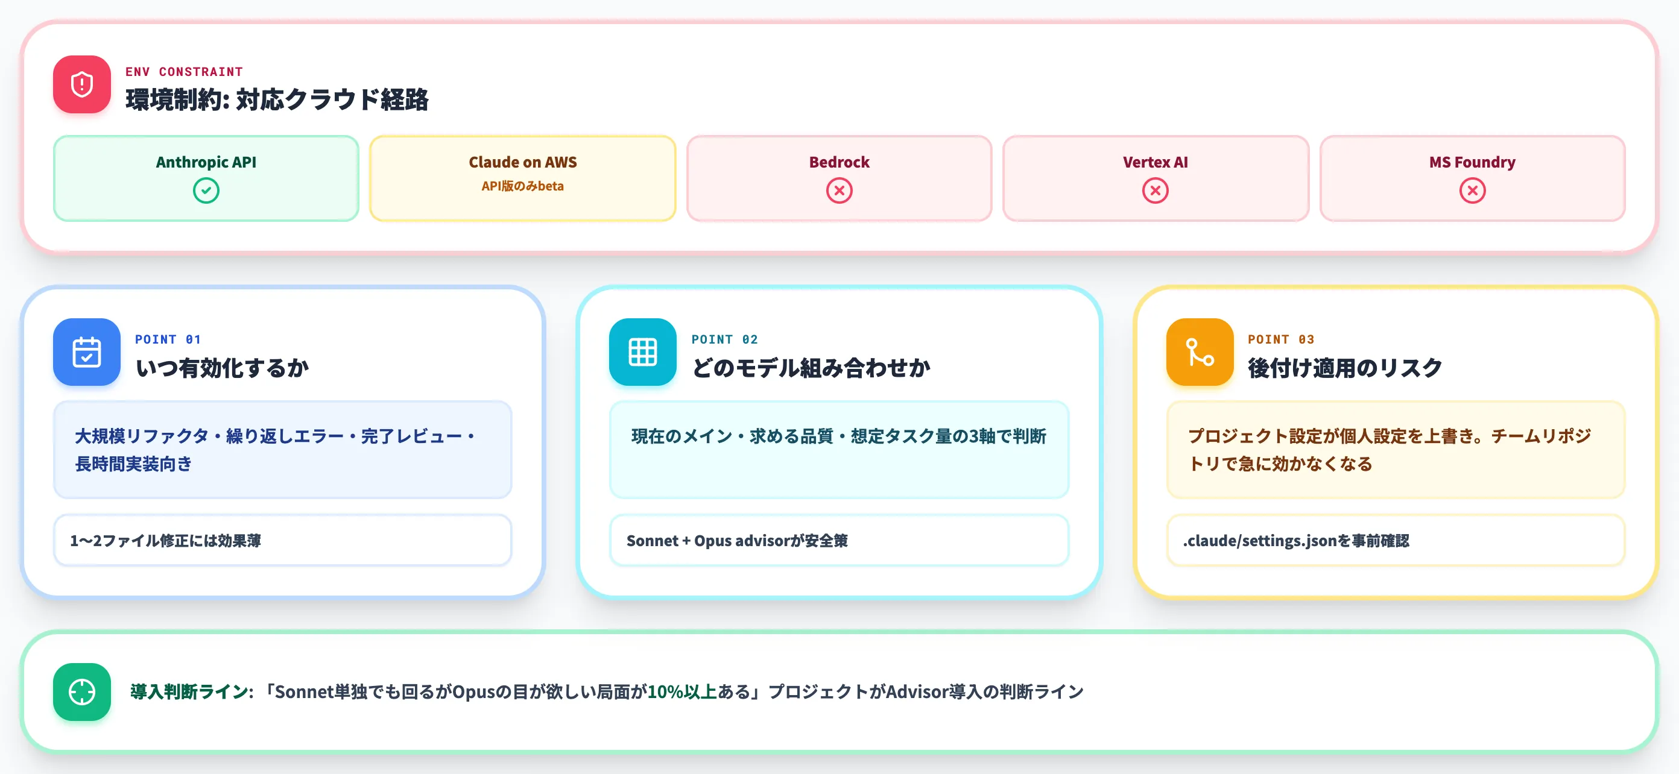1679x774 pixels.
Task: Click the green checkmark under Anthropic API
Action: (206, 191)
